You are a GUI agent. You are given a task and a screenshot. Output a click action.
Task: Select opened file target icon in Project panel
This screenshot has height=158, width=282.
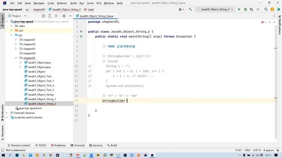[x=43, y=16]
